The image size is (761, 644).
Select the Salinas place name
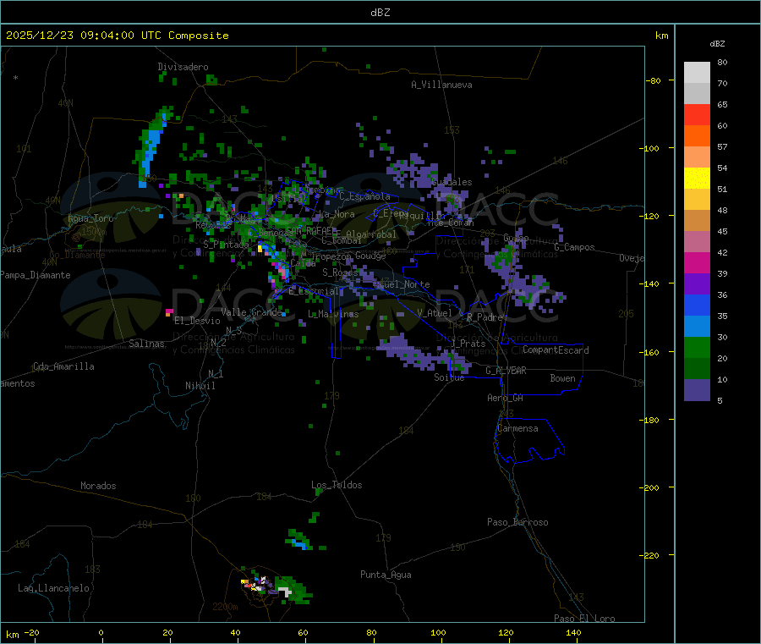[x=146, y=344]
